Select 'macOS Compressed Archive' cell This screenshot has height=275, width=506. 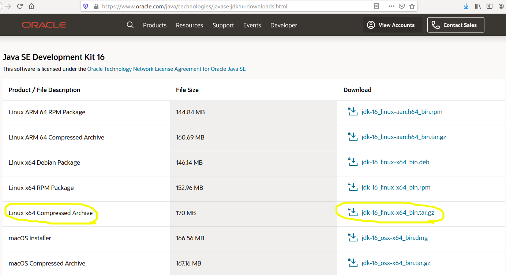[x=47, y=263]
